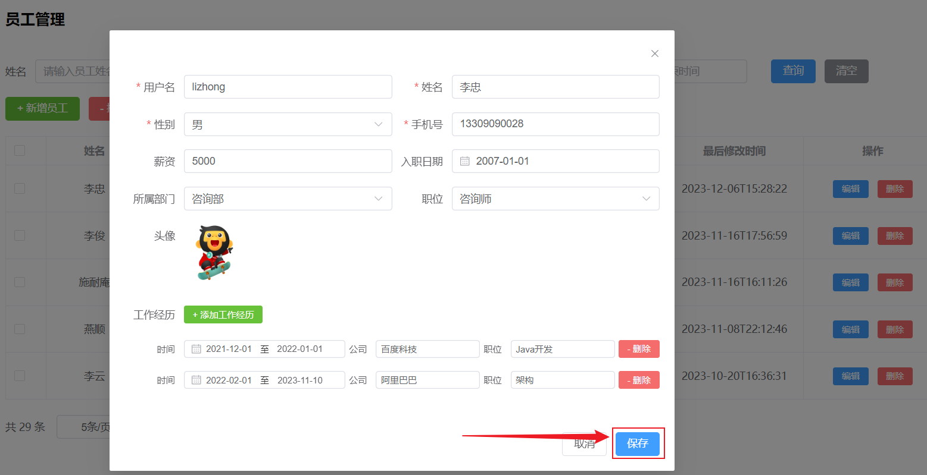Viewport: 927px width, 475px height.
Task: Click the 操作 column header
Action: (873, 151)
